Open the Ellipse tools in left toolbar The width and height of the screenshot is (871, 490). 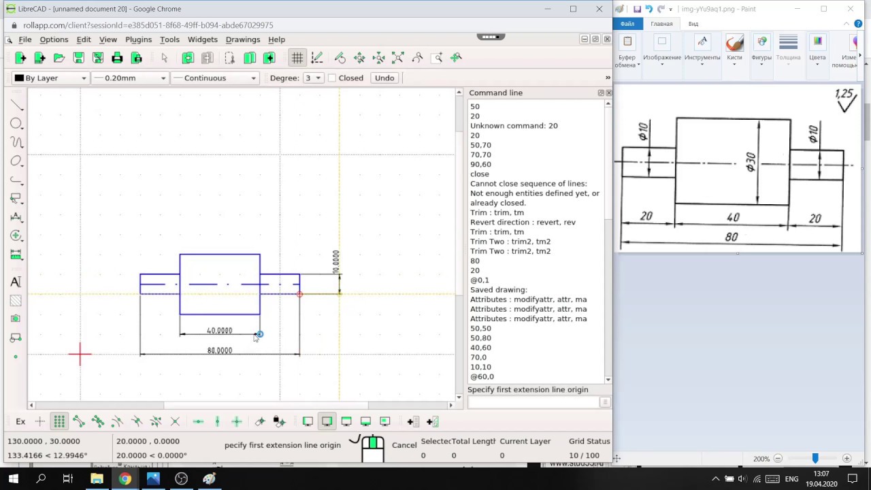tap(16, 161)
